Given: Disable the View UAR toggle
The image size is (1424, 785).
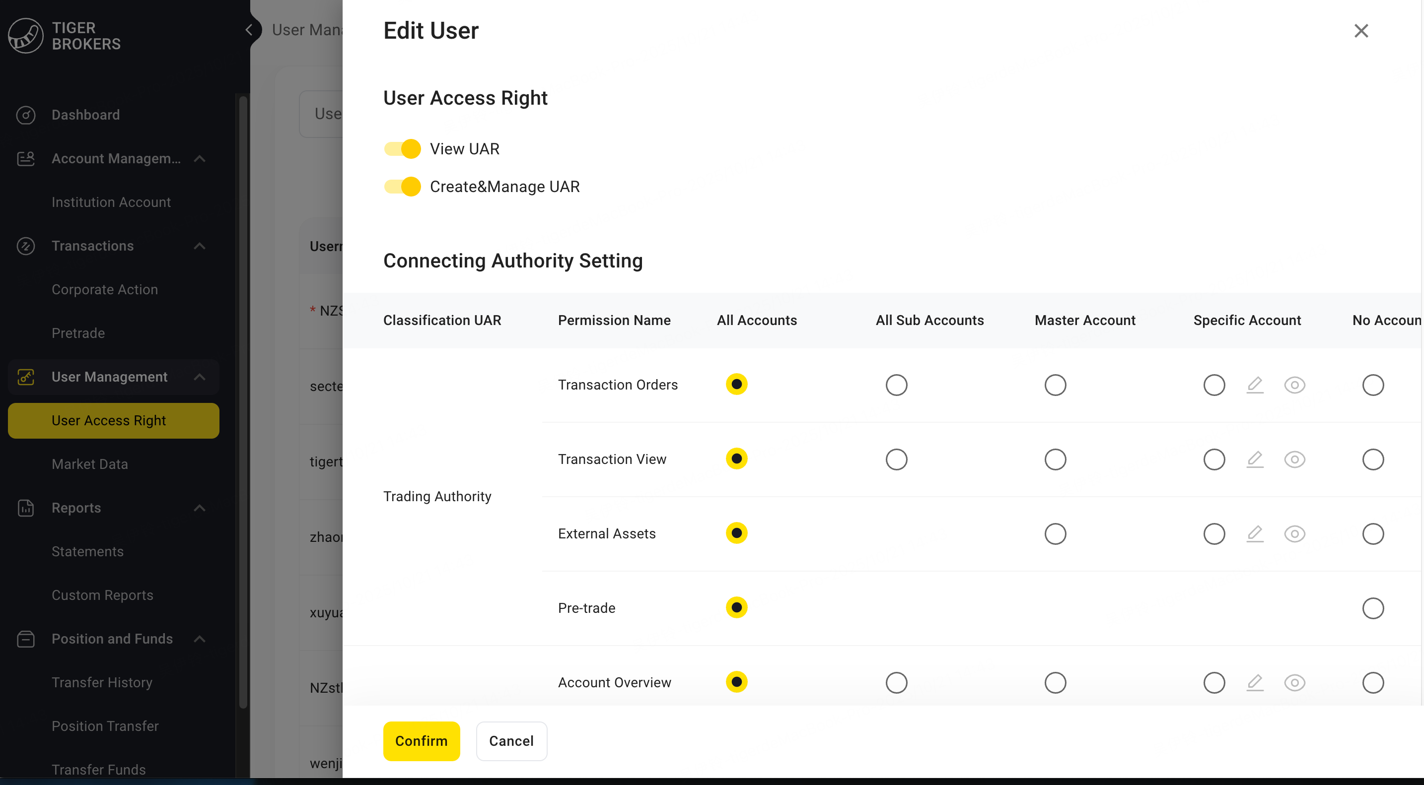Looking at the screenshot, I should [403, 149].
